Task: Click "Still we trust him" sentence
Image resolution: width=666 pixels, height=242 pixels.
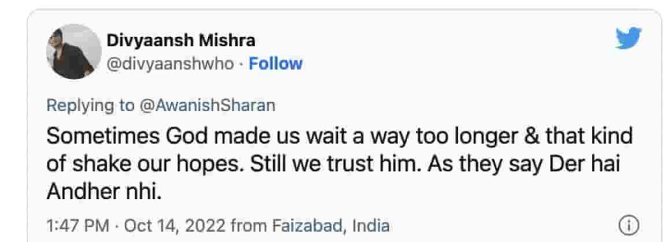Action: pyautogui.click(x=336, y=165)
